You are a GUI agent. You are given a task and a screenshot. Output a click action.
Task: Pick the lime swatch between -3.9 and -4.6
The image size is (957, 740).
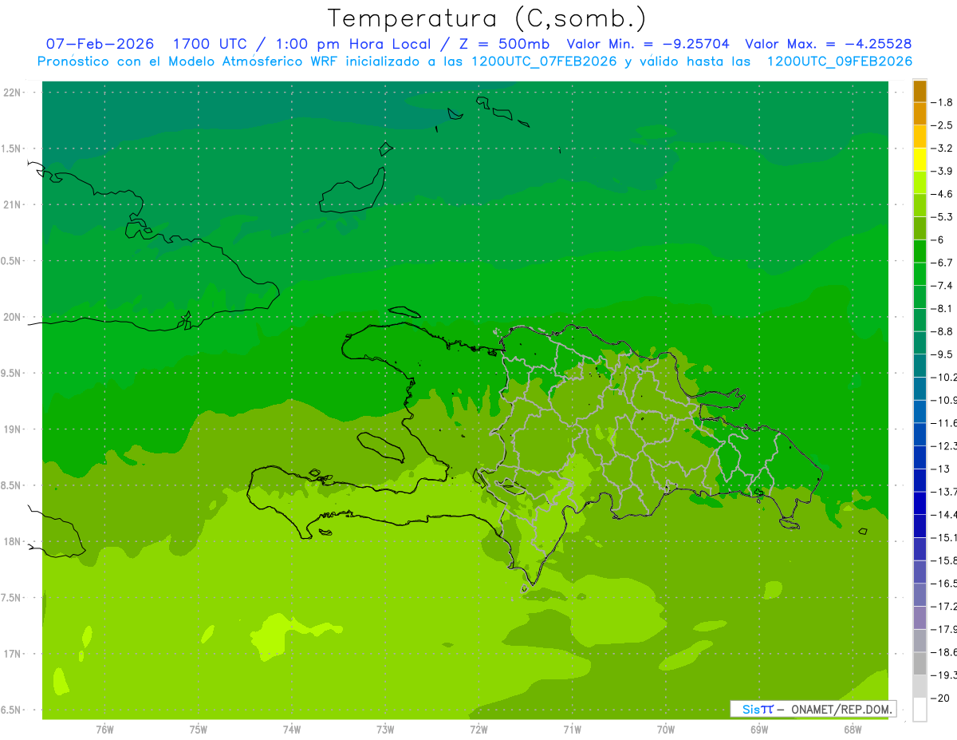[920, 183]
